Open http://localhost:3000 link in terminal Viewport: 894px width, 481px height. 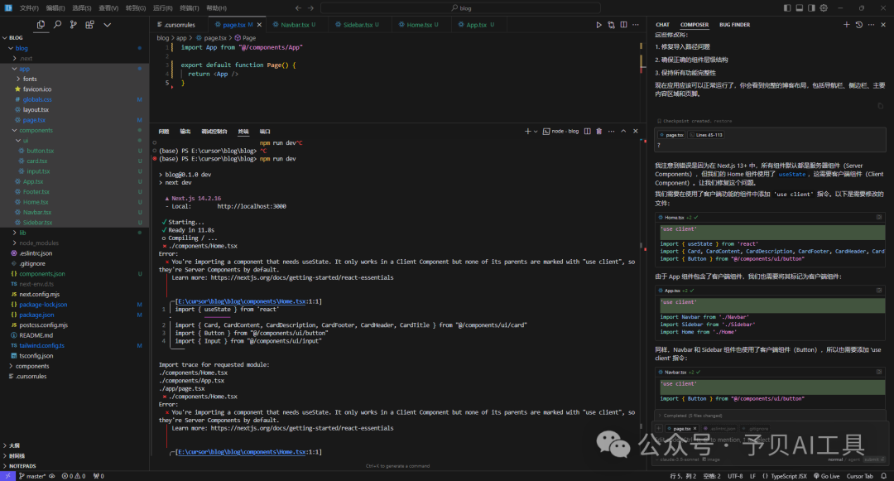252,206
